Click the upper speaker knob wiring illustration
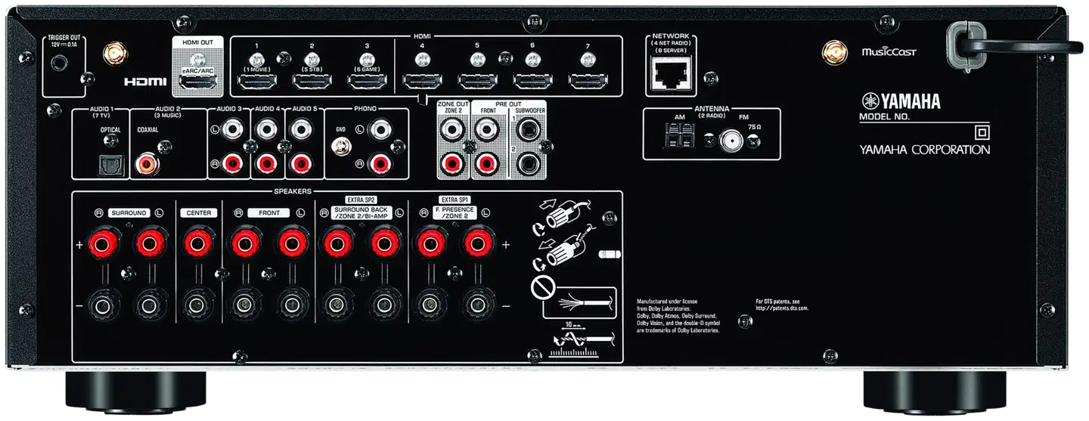 point(563,216)
